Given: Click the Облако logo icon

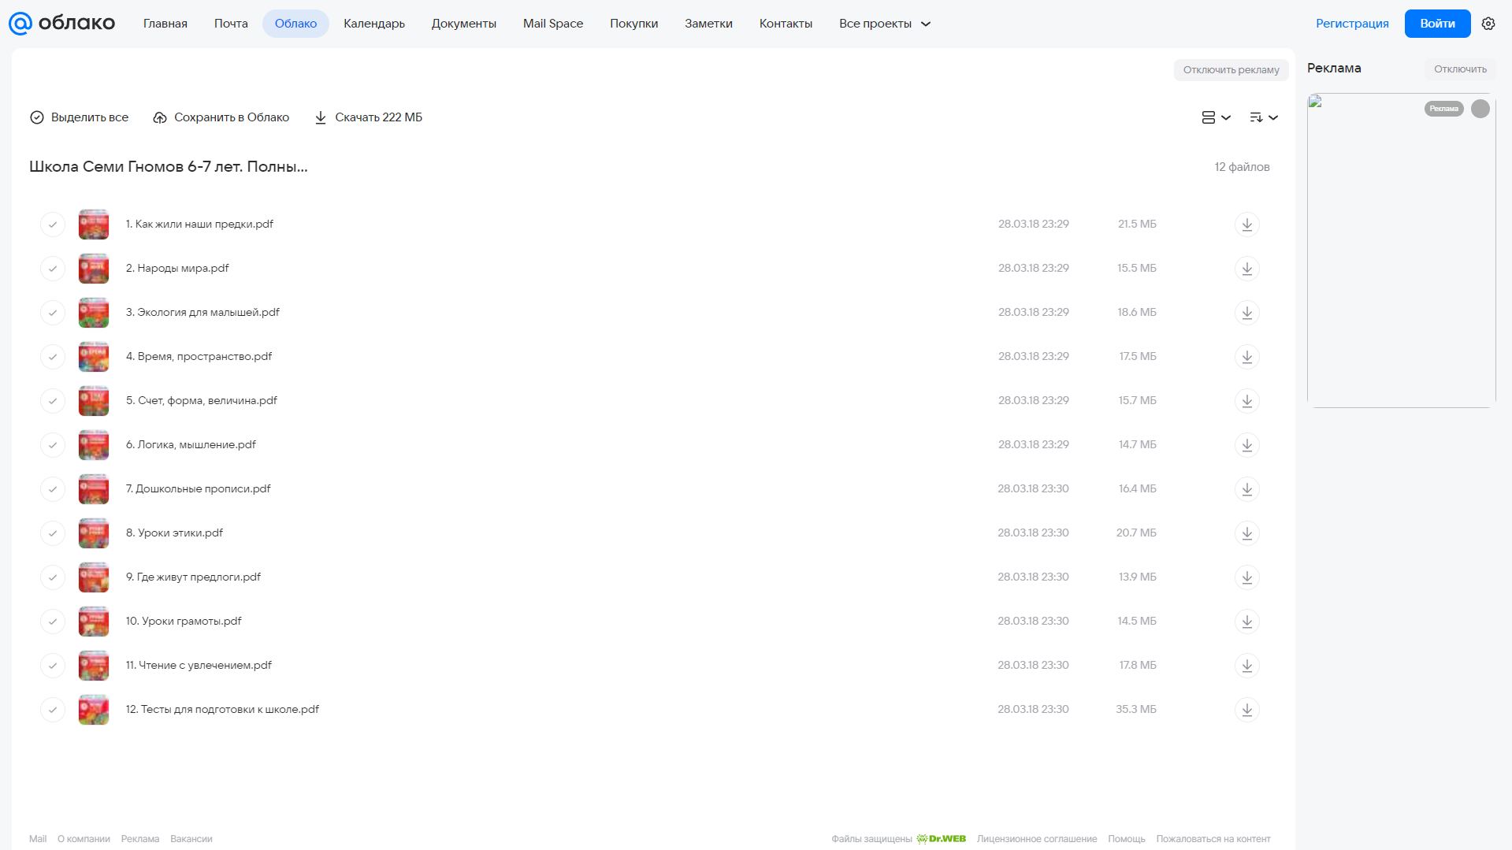Looking at the screenshot, I should tap(20, 24).
